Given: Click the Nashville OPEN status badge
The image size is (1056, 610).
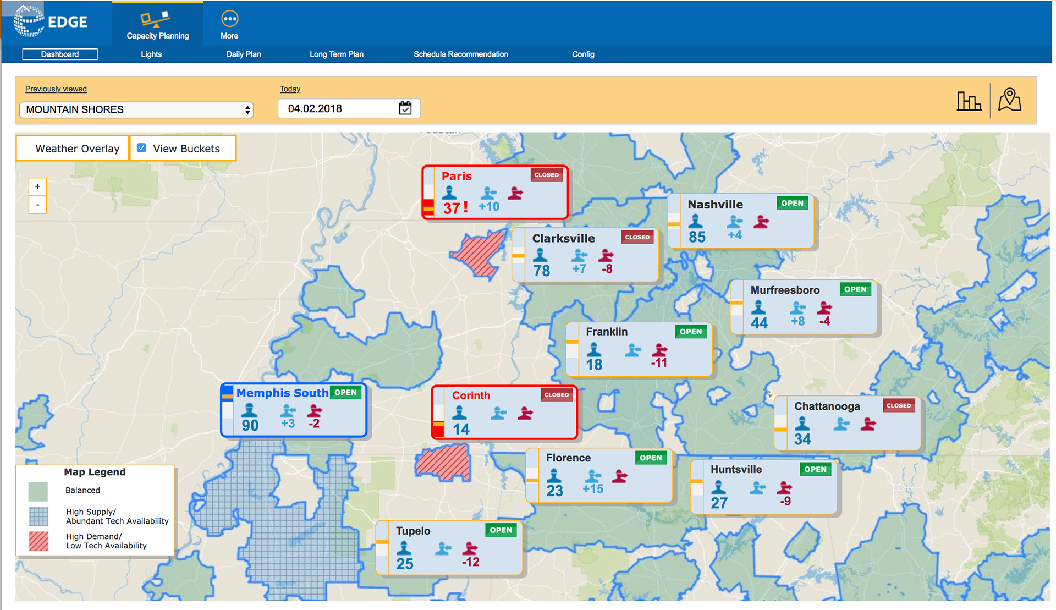Looking at the screenshot, I should [793, 203].
